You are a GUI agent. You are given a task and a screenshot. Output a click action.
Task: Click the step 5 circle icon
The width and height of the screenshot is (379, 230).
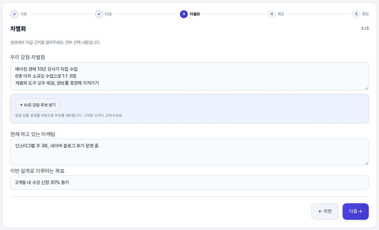click(x=356, y=14)
